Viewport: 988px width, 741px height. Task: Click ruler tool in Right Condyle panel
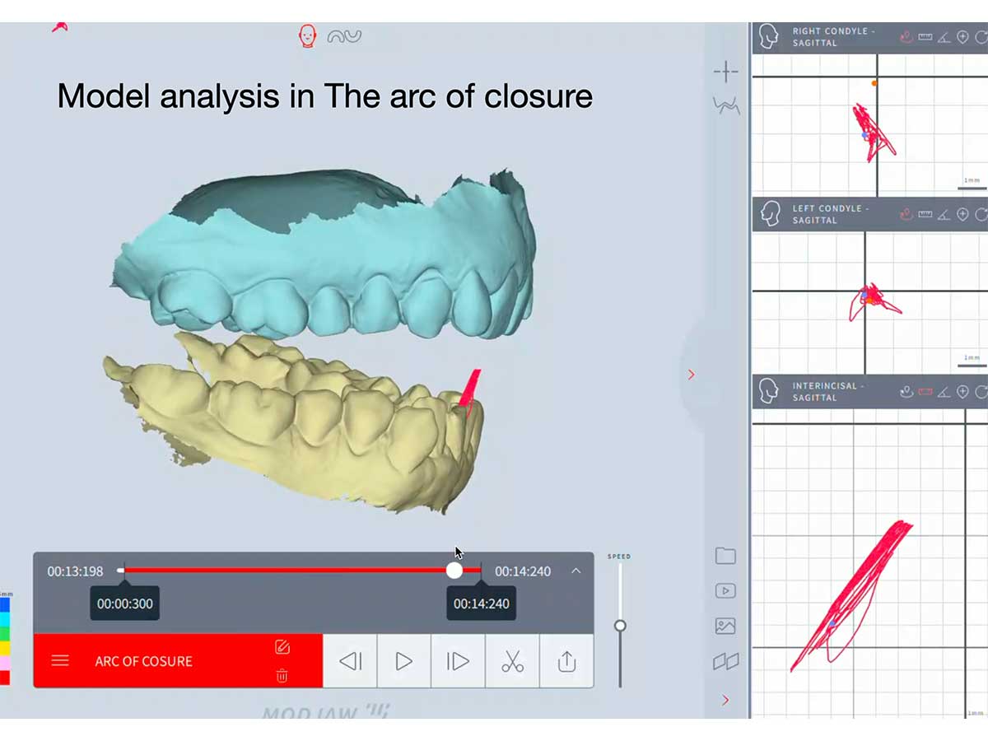(925, 37)
